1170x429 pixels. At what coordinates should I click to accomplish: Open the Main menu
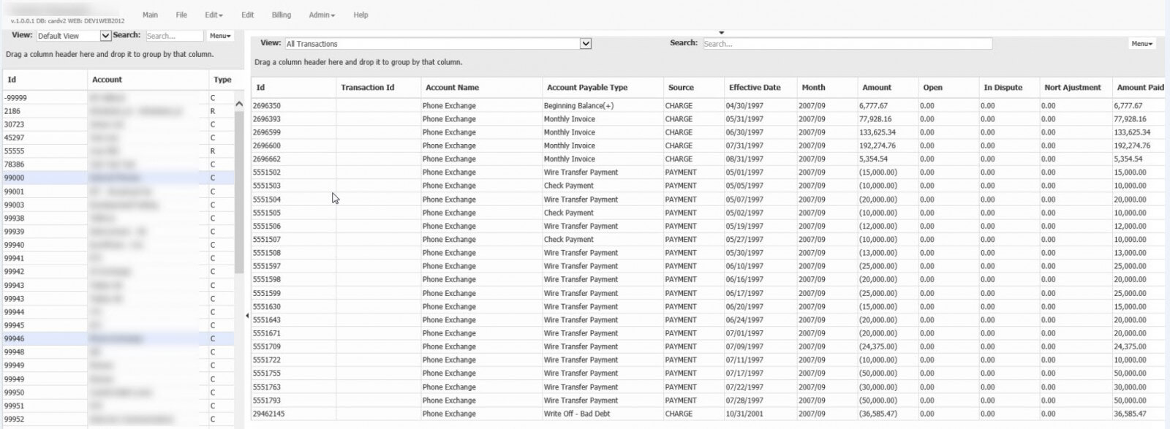(x=150, y=15)
